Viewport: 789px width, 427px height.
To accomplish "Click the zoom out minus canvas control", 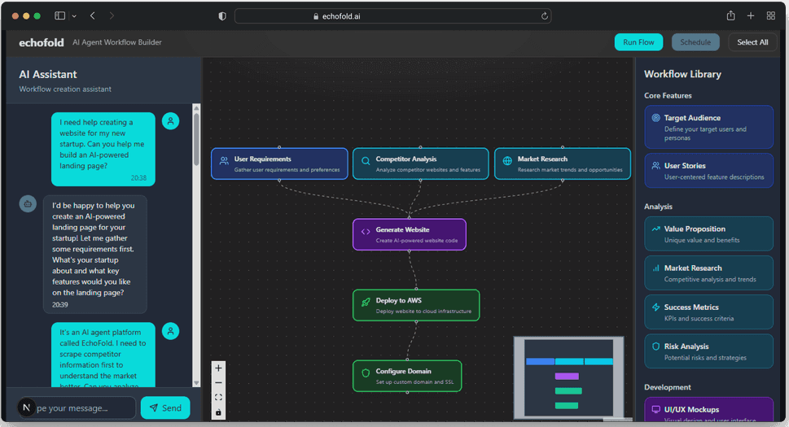I will 218,382.
